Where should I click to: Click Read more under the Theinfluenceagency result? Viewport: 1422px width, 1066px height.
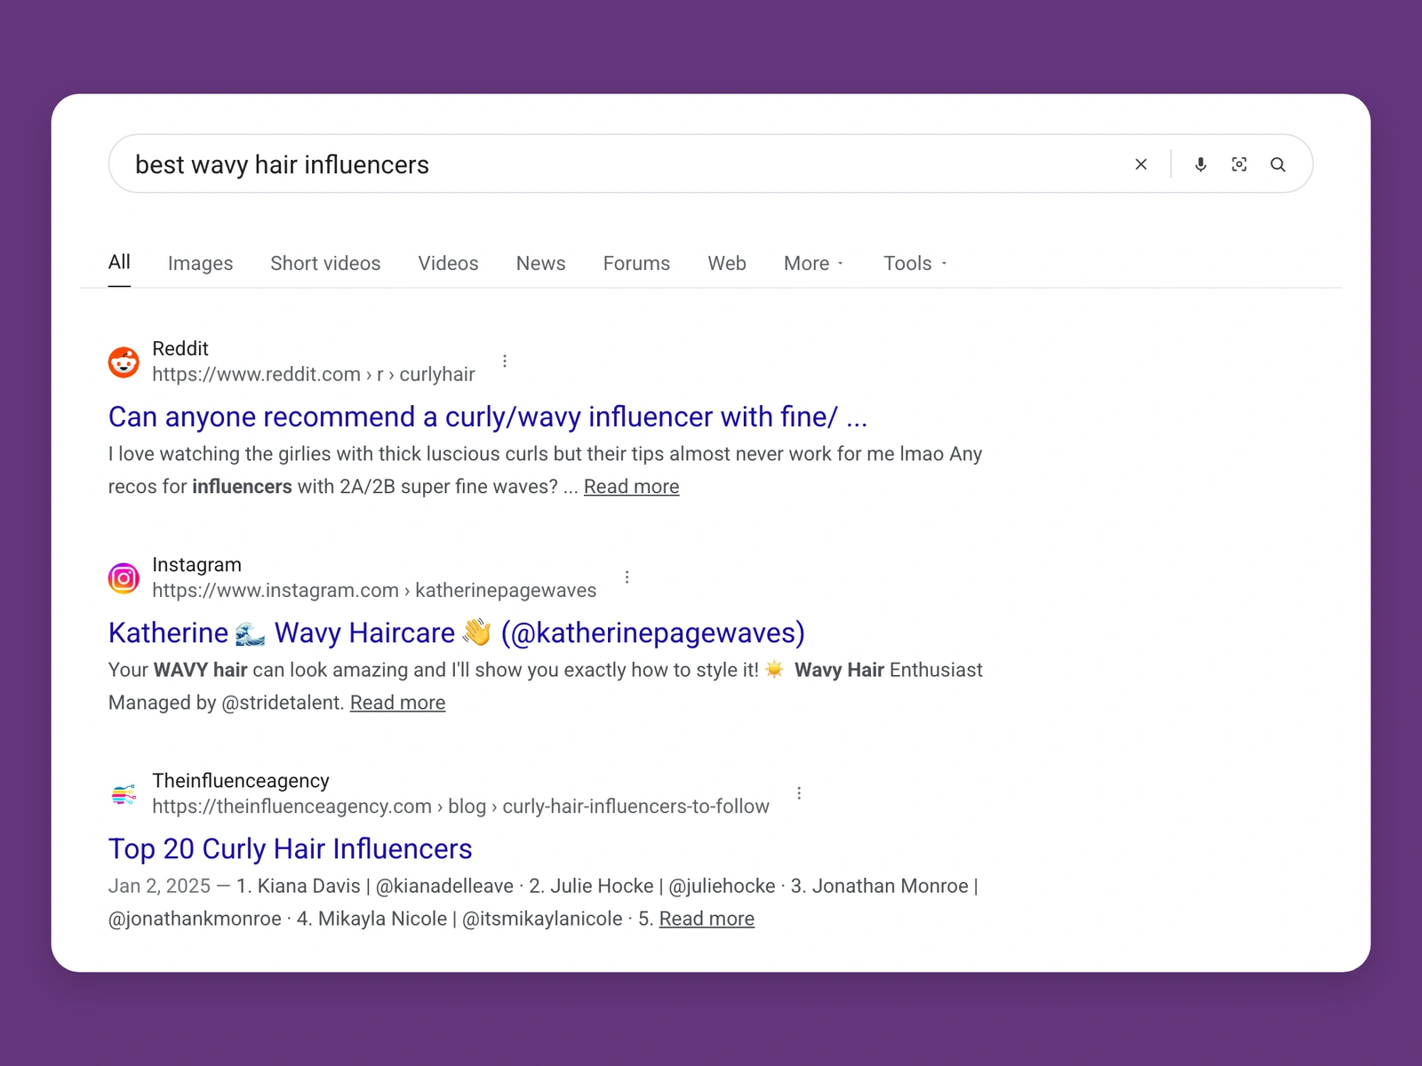(x=707, y=919)
